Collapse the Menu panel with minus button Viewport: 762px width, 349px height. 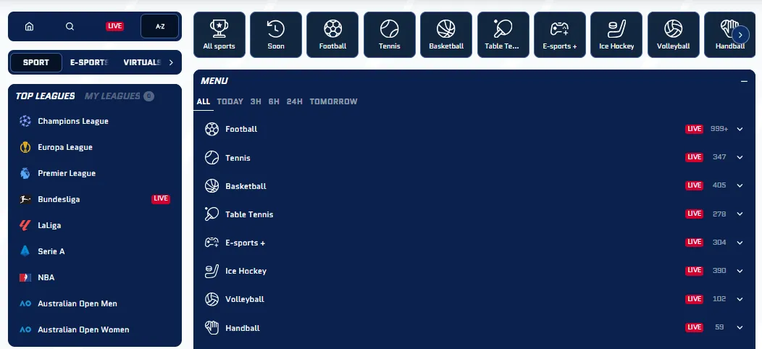click(x=744, y=82)
